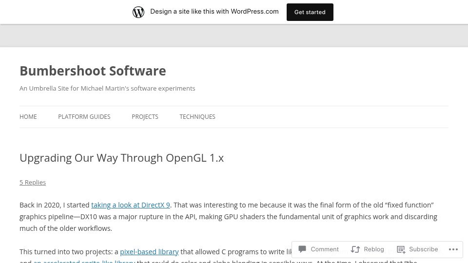The height and width of the screenshot is (263, 468).
Task: Click the Umbrella Site tagline text
Action: (107, 88)
